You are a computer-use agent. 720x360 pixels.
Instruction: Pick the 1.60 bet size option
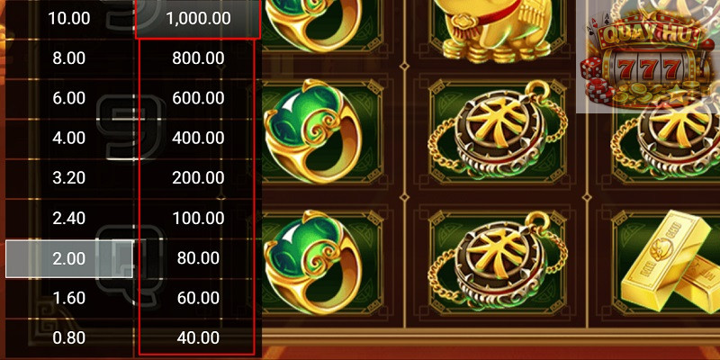tap(69, 299)
